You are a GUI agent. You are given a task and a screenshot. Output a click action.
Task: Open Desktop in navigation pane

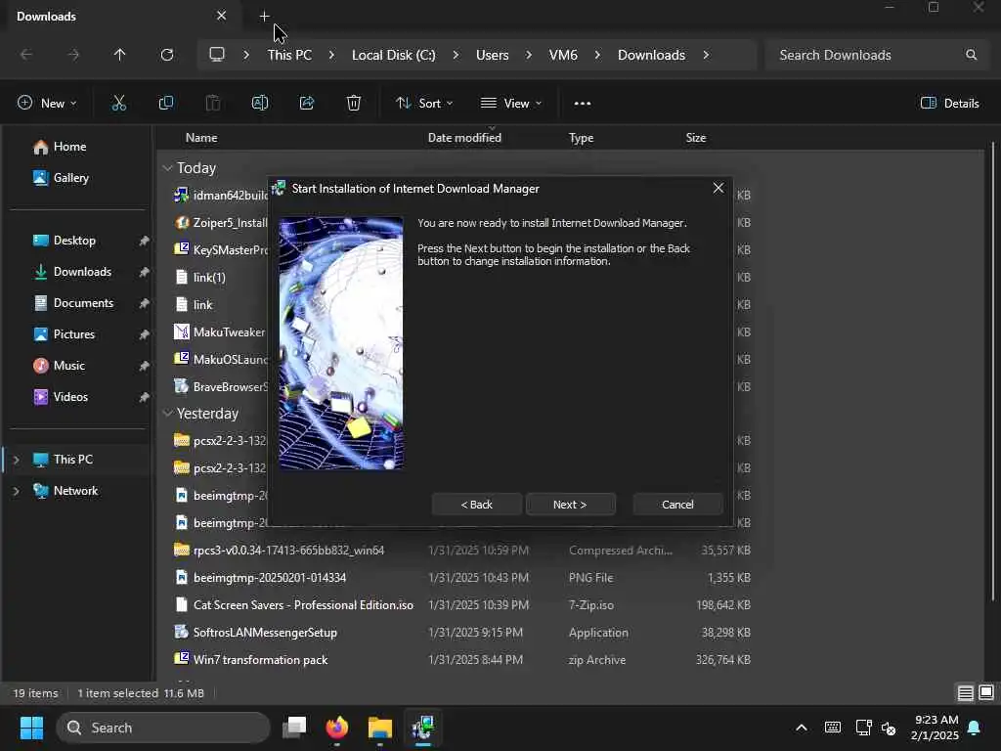tap(74, 241)
